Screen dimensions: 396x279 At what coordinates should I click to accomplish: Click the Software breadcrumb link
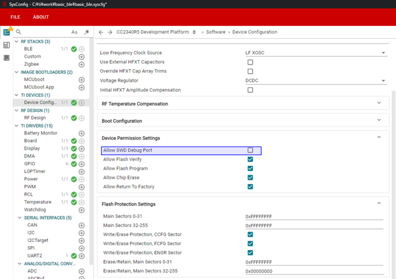tap(216, 32)
